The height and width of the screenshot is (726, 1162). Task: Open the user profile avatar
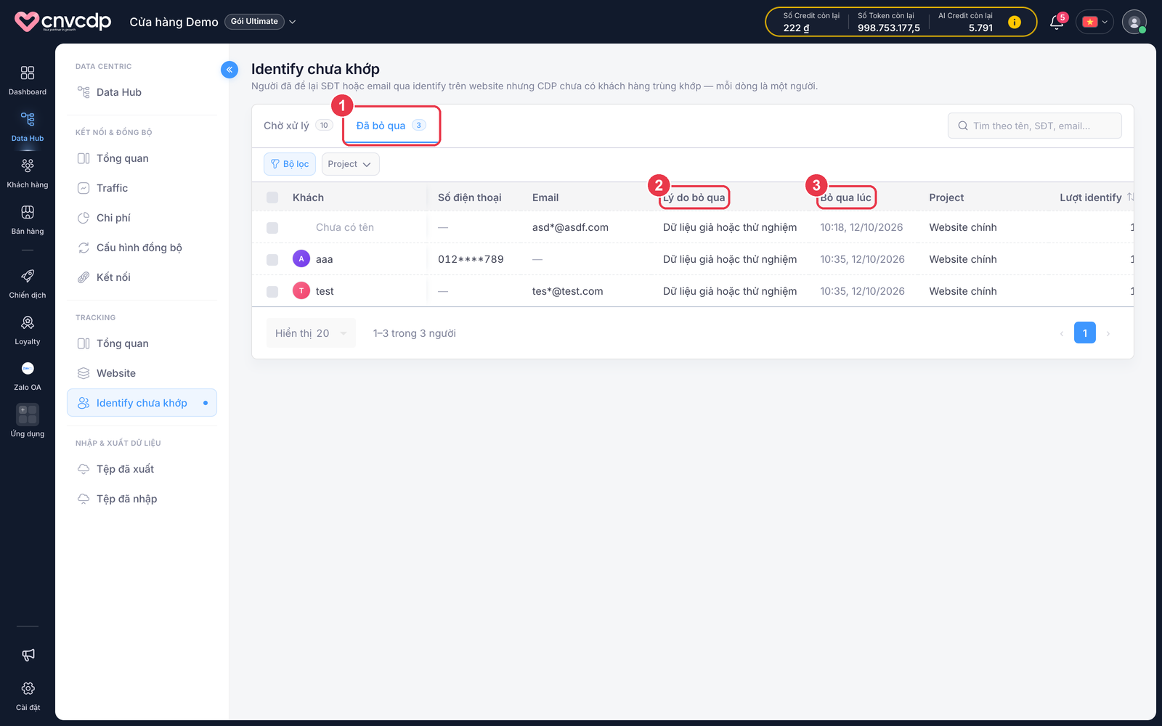pyautogui.click(x=1134, y=22)
